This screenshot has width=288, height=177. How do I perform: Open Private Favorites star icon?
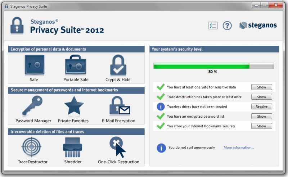point(74,105)
